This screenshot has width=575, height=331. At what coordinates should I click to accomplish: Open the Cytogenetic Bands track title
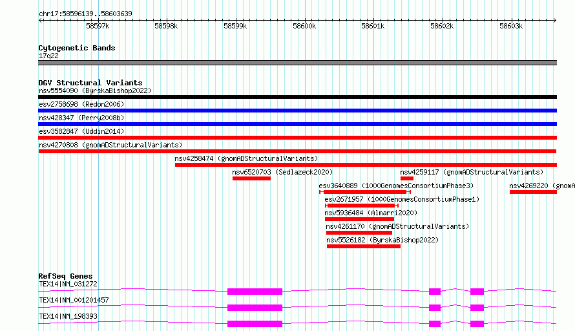point(77,48)
